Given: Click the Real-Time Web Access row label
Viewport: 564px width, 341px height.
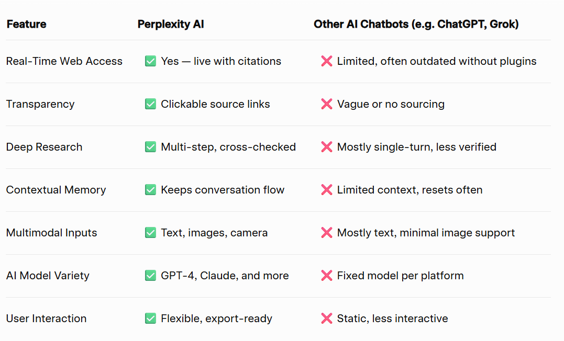Looking at the screenshot, I should [64, 61].
